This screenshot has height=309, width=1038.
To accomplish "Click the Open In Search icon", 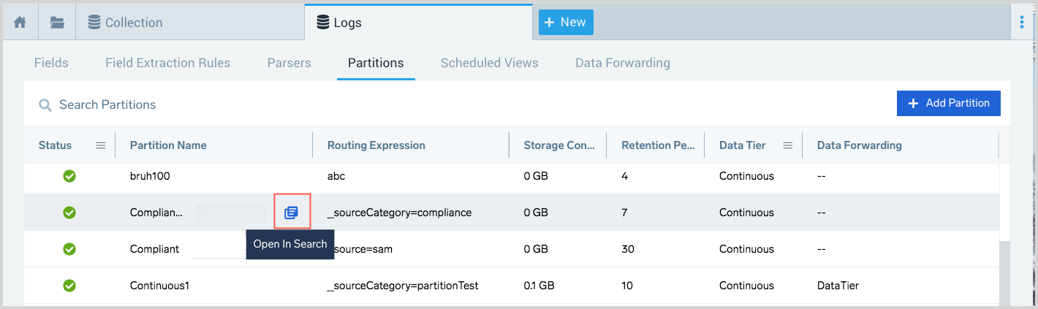I will click(x=292, y=213).
